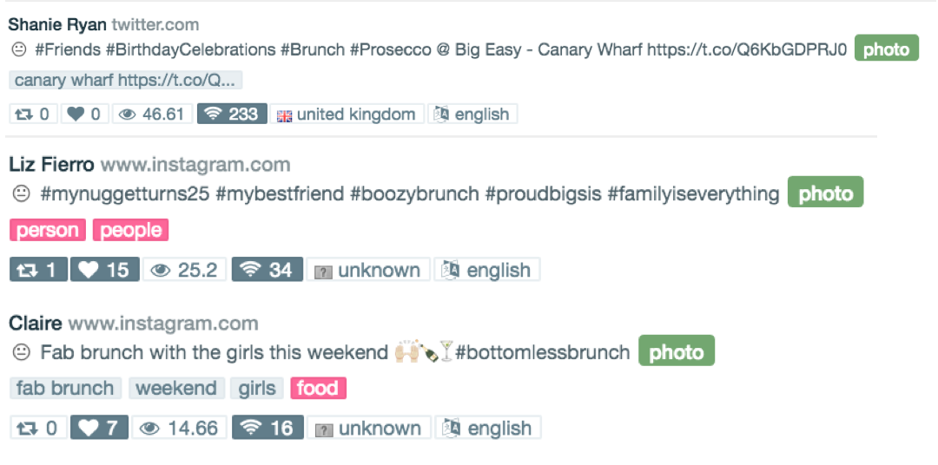Click the heart likes badge showing 7

click(x=99, y=428)
